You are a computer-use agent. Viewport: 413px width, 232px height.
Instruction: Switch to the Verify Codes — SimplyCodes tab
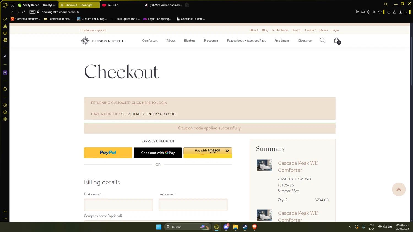[37, 5]
